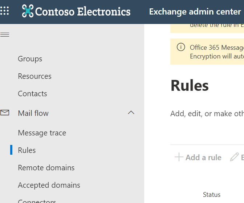The image size is (244, 203).
Task: Open Contacts in the sidebar
Action: (33, 94)
